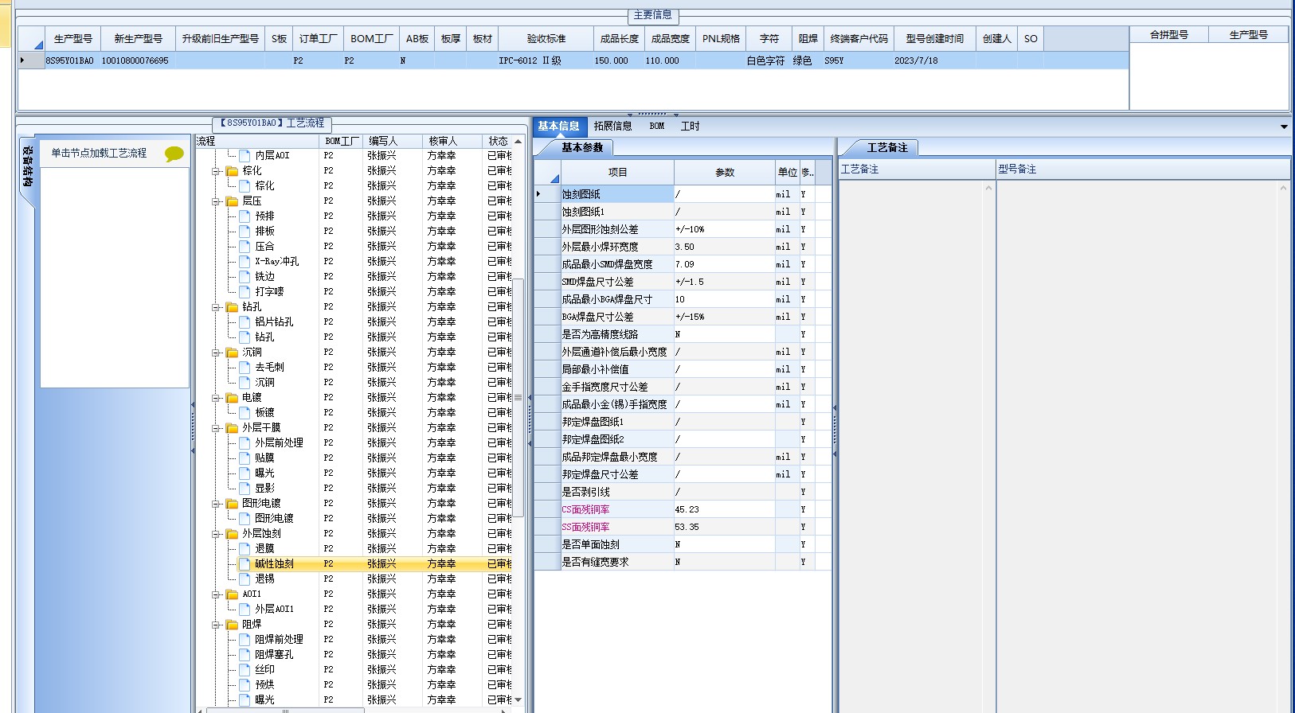This screenshot has width=1295, height=713.
Task: Click the 阻焊塞孔 document icon
Action: [245, 654]
